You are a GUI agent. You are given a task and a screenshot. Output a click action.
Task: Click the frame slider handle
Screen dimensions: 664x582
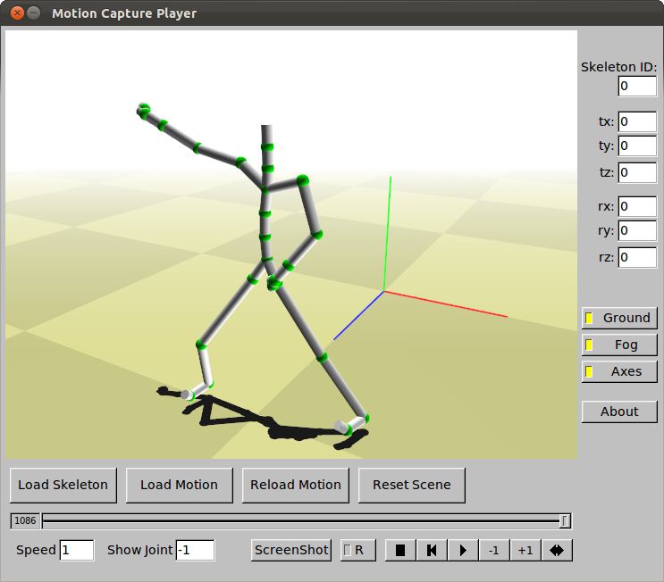tap(565, 521)
